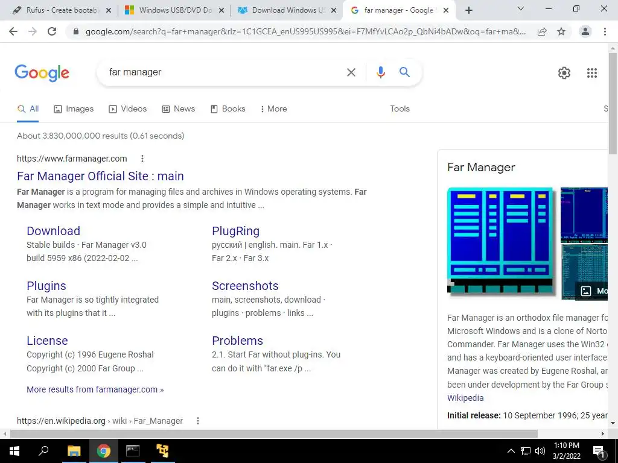
Task: Close the far manager Google tab
Action: pyautogui.click(x=446, y=10)
